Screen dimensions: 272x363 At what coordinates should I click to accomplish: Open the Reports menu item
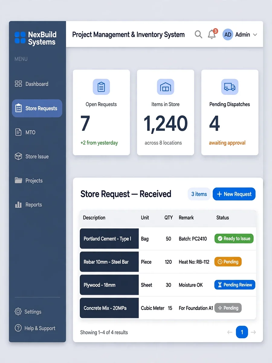[x=37, y=204]
